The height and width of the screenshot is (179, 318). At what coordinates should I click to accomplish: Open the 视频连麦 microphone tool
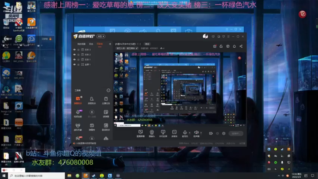pos(78,113)
